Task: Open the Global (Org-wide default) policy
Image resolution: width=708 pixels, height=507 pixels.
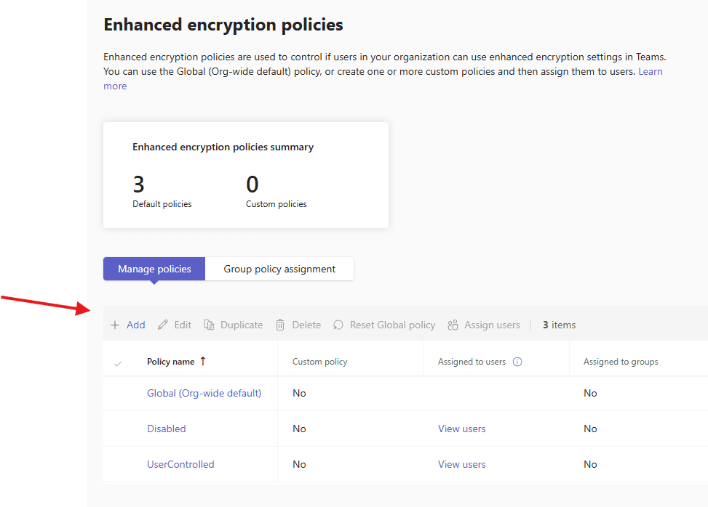Action: click(x=204, y=393)
